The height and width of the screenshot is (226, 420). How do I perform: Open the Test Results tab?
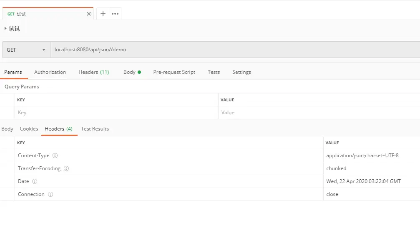tap(95, 129)
